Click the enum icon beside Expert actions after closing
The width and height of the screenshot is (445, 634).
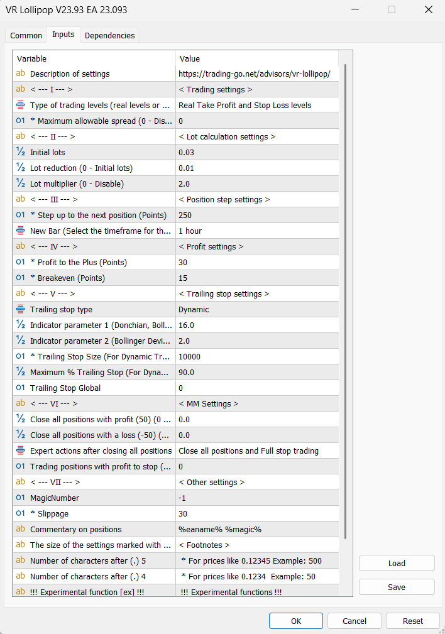click(x=21, y=451)
